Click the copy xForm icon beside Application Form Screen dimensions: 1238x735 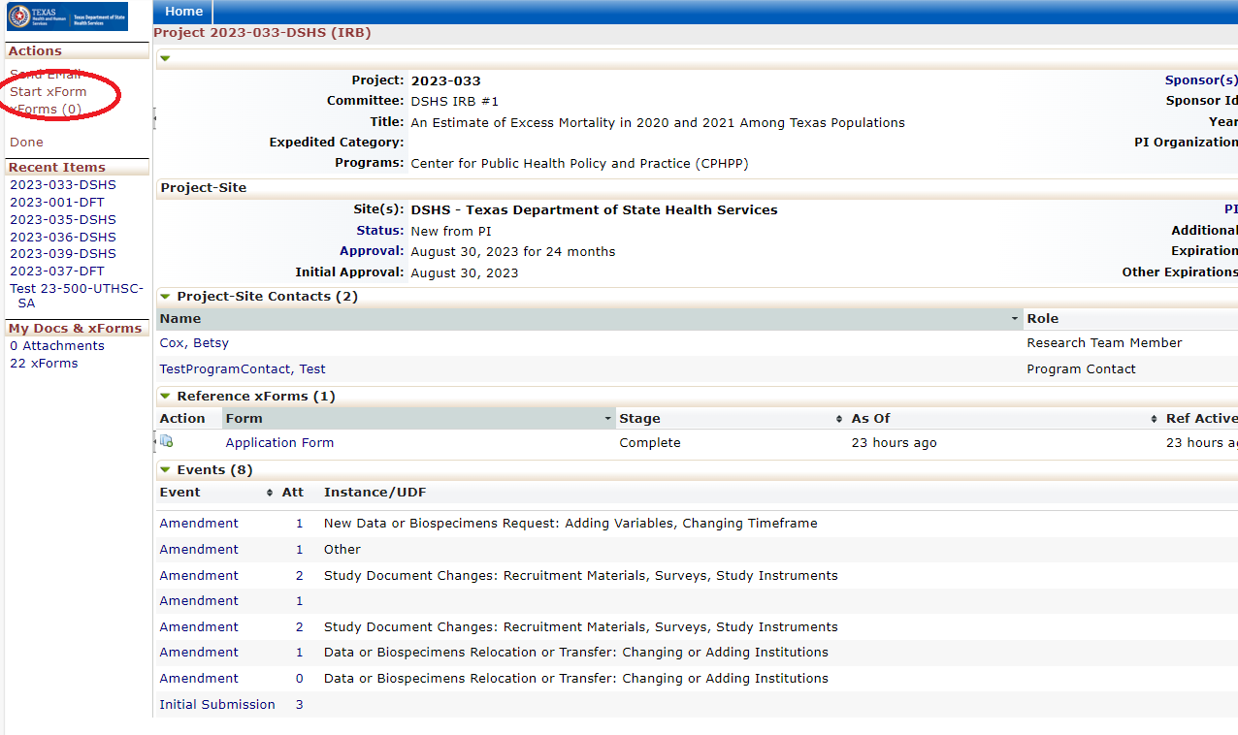(167, 441)
